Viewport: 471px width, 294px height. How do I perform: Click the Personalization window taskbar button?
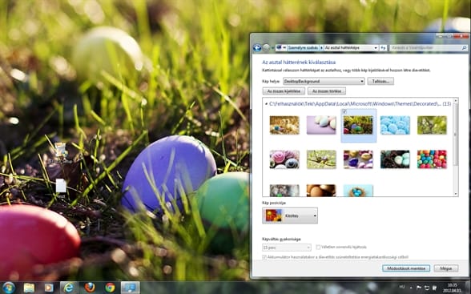(131, 288)
